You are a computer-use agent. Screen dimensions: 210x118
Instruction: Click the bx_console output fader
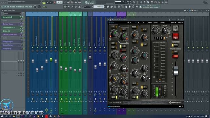176,71
